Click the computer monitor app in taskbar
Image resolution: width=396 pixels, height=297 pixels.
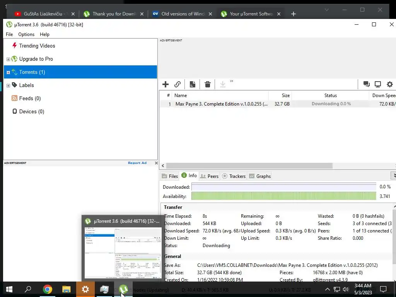click(104, 289)
